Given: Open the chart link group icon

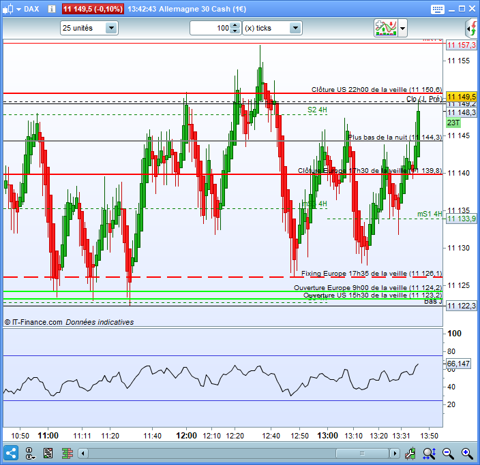Looking at the screenshot, I should [x=29, y=453].
